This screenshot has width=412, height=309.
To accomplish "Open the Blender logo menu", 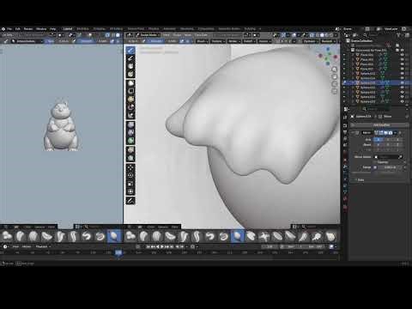I will coord(3,29).
